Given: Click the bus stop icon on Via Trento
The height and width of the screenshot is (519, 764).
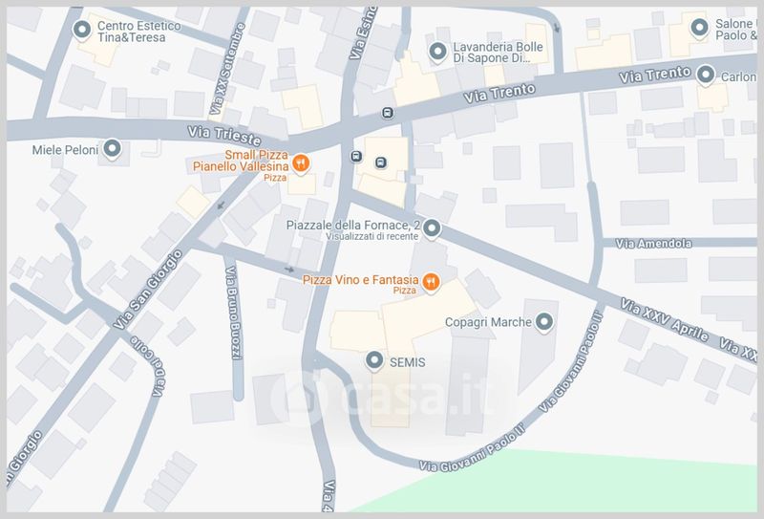Looking at the screenshot, I should coord(388,113).
